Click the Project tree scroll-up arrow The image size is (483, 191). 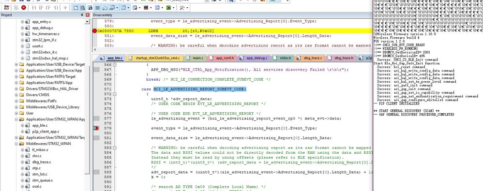(x=87, y=21)
